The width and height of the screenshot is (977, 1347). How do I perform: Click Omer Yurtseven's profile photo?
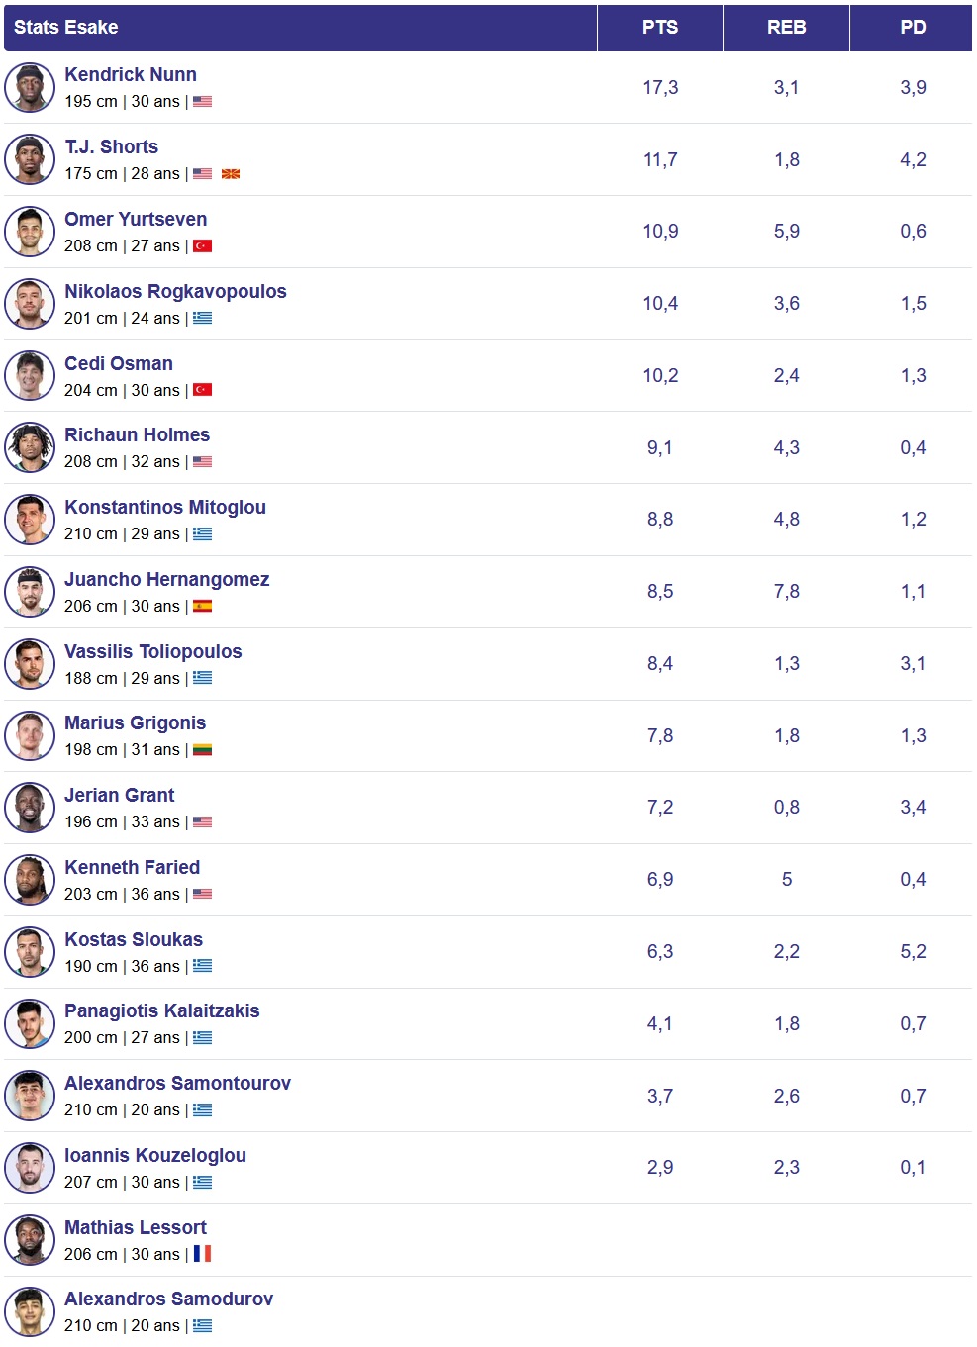tap(30, 232)
